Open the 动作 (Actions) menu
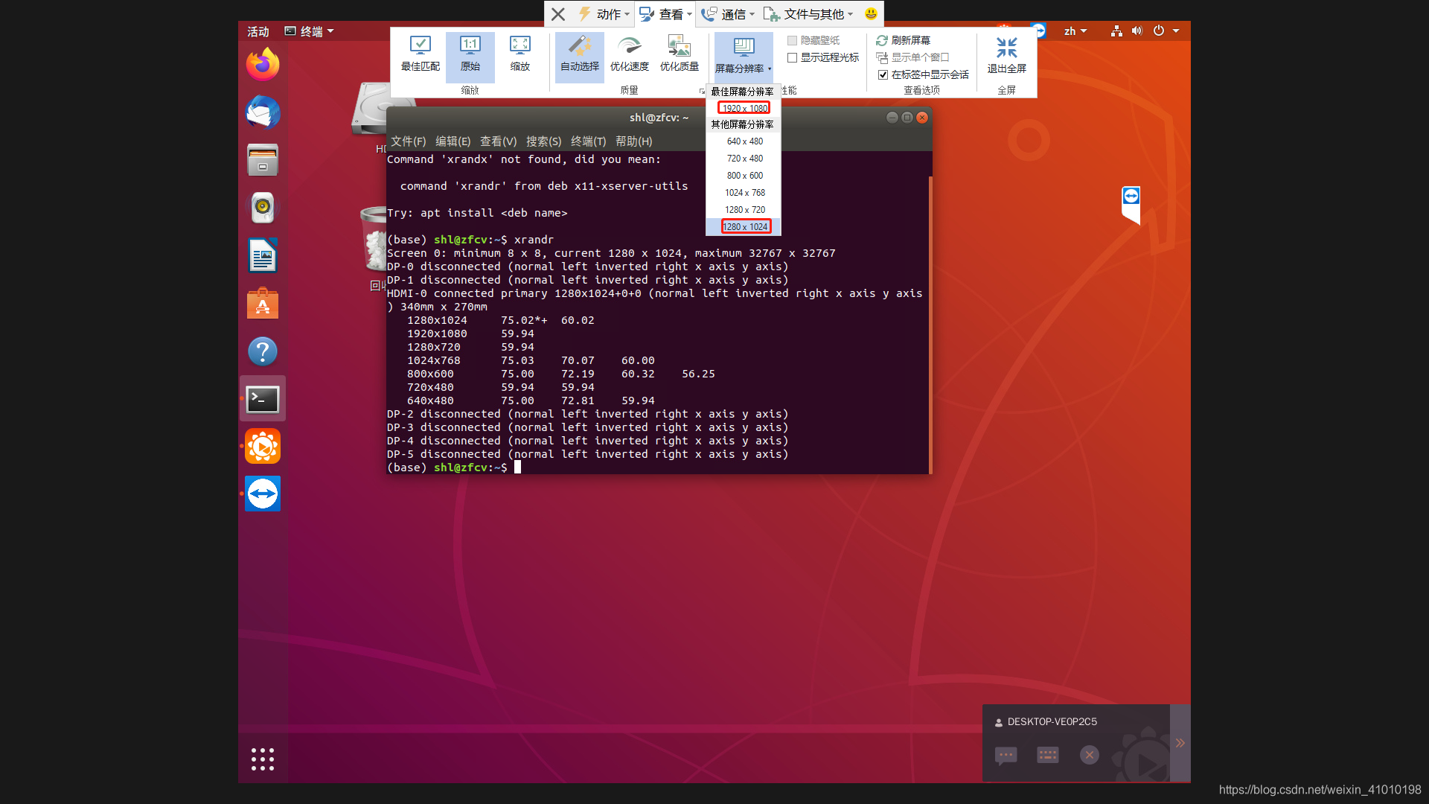The height and width of the screenshot is (804, 1429). point(604,14)
